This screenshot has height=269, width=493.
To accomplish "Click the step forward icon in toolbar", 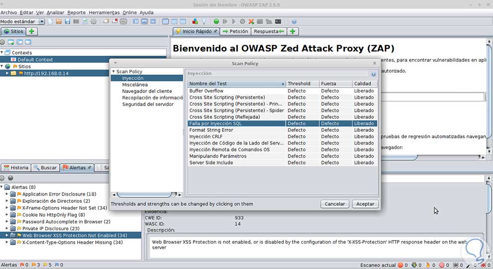I will pos(225,21).
